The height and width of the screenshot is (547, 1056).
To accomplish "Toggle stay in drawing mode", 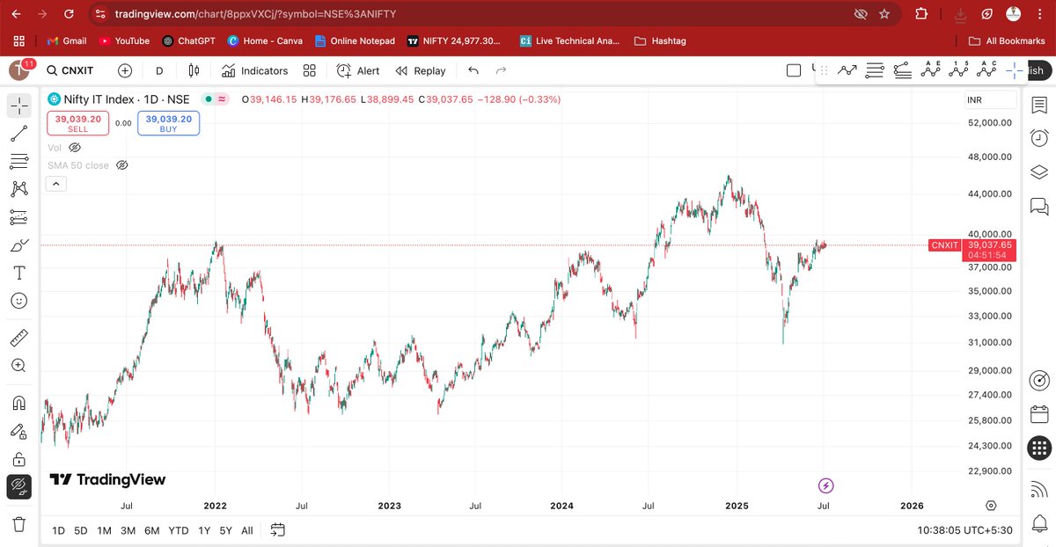I will pyautogui.click(x=19, y=431).
